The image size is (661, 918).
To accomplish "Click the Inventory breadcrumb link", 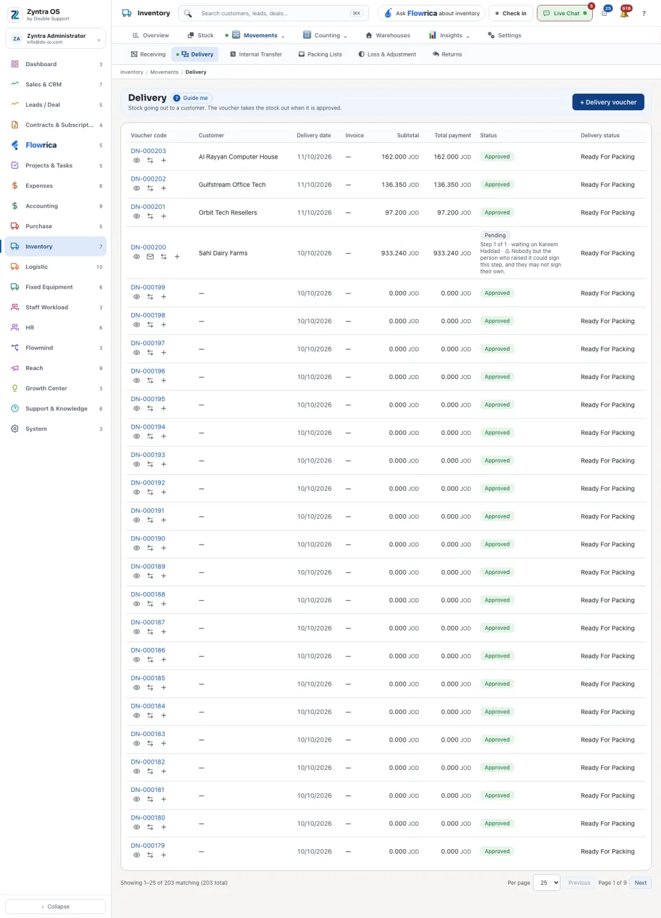I will tap(132, 72).
